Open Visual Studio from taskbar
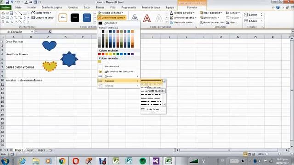This screenshot has width=294, height=165. click(156, 161)
